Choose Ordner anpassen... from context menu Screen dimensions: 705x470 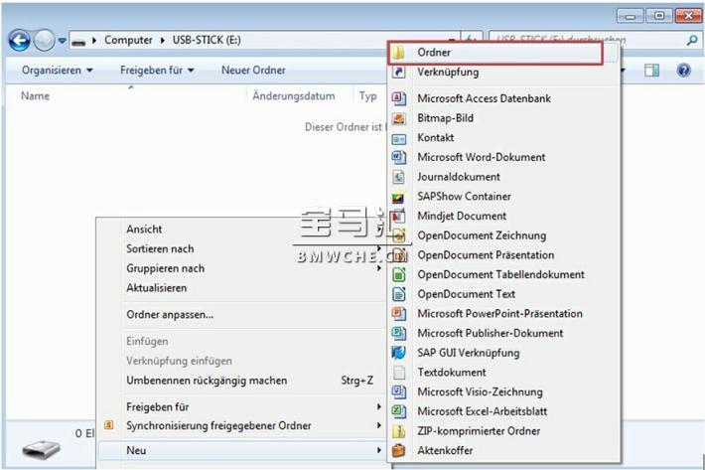point(170,315)
